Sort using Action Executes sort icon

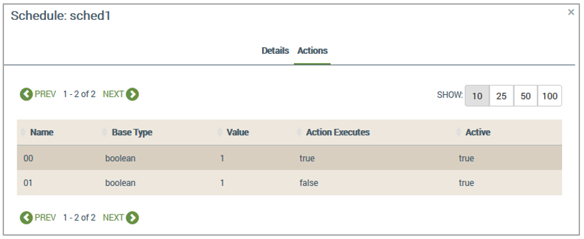(299, 132)
